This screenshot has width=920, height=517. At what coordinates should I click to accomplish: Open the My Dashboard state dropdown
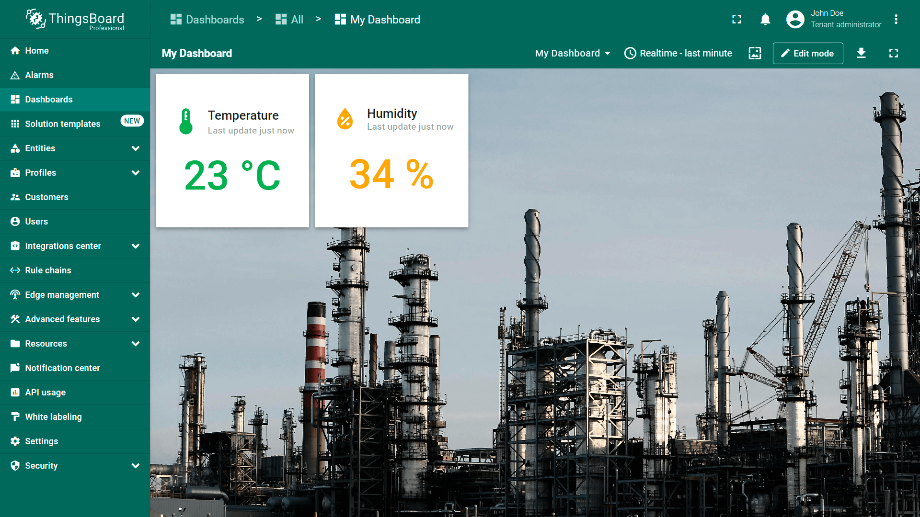click(573, 53)
